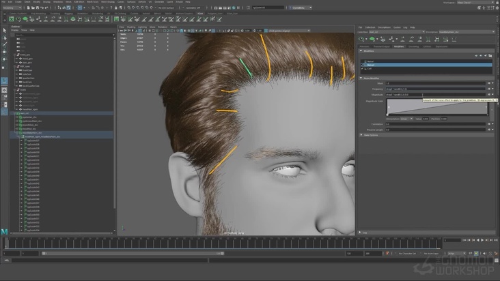Open the Descriptions menu in XGen
This screenshot has width=500, height=281.
385,27
